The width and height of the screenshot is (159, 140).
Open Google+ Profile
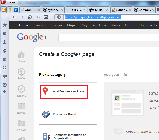21,74
